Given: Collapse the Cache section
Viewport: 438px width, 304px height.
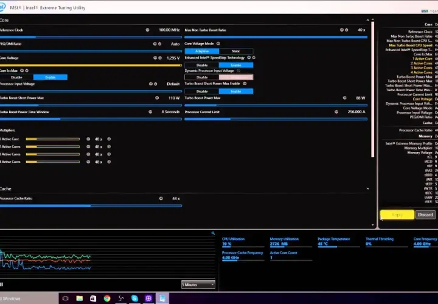Looking at the screenshot, I should (x=367, y=188).
